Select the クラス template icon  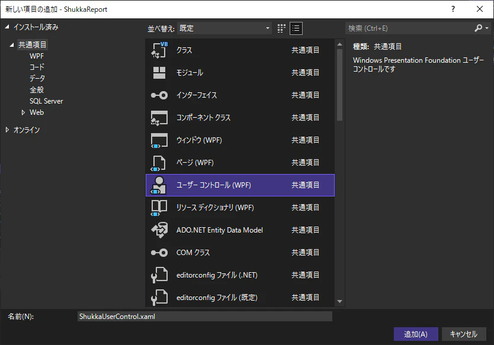click(159, 50)
